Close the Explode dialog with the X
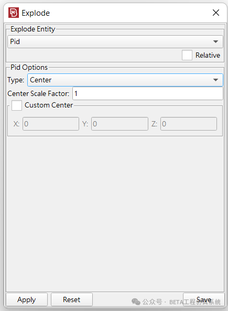The height and width of the screenshot is (311, 228). coord(216,13)
